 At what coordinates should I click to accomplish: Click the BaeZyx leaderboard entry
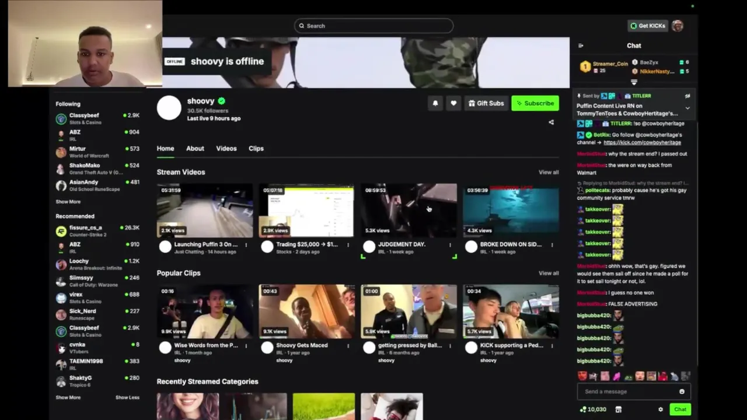coord(661,62)
